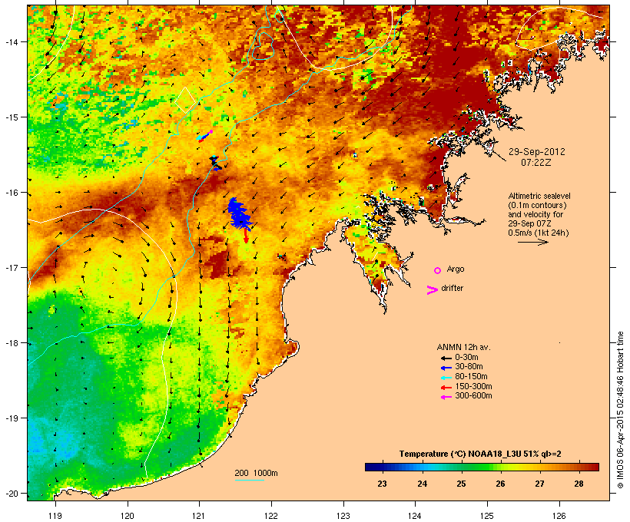Click the magenta Argo circle legend symbol
This screenshot has width=630, height=522.
point(438,271)
